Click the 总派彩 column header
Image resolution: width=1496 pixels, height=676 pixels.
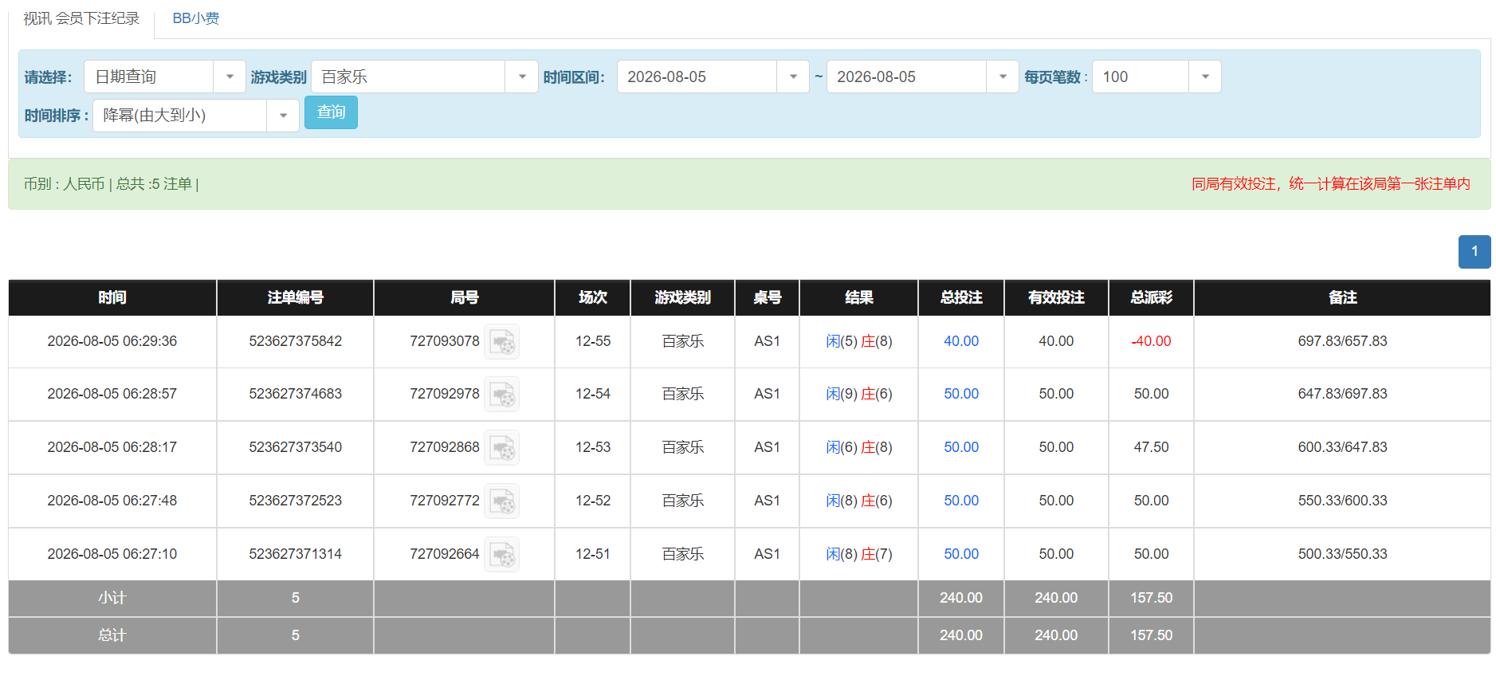pos(1151,297)
